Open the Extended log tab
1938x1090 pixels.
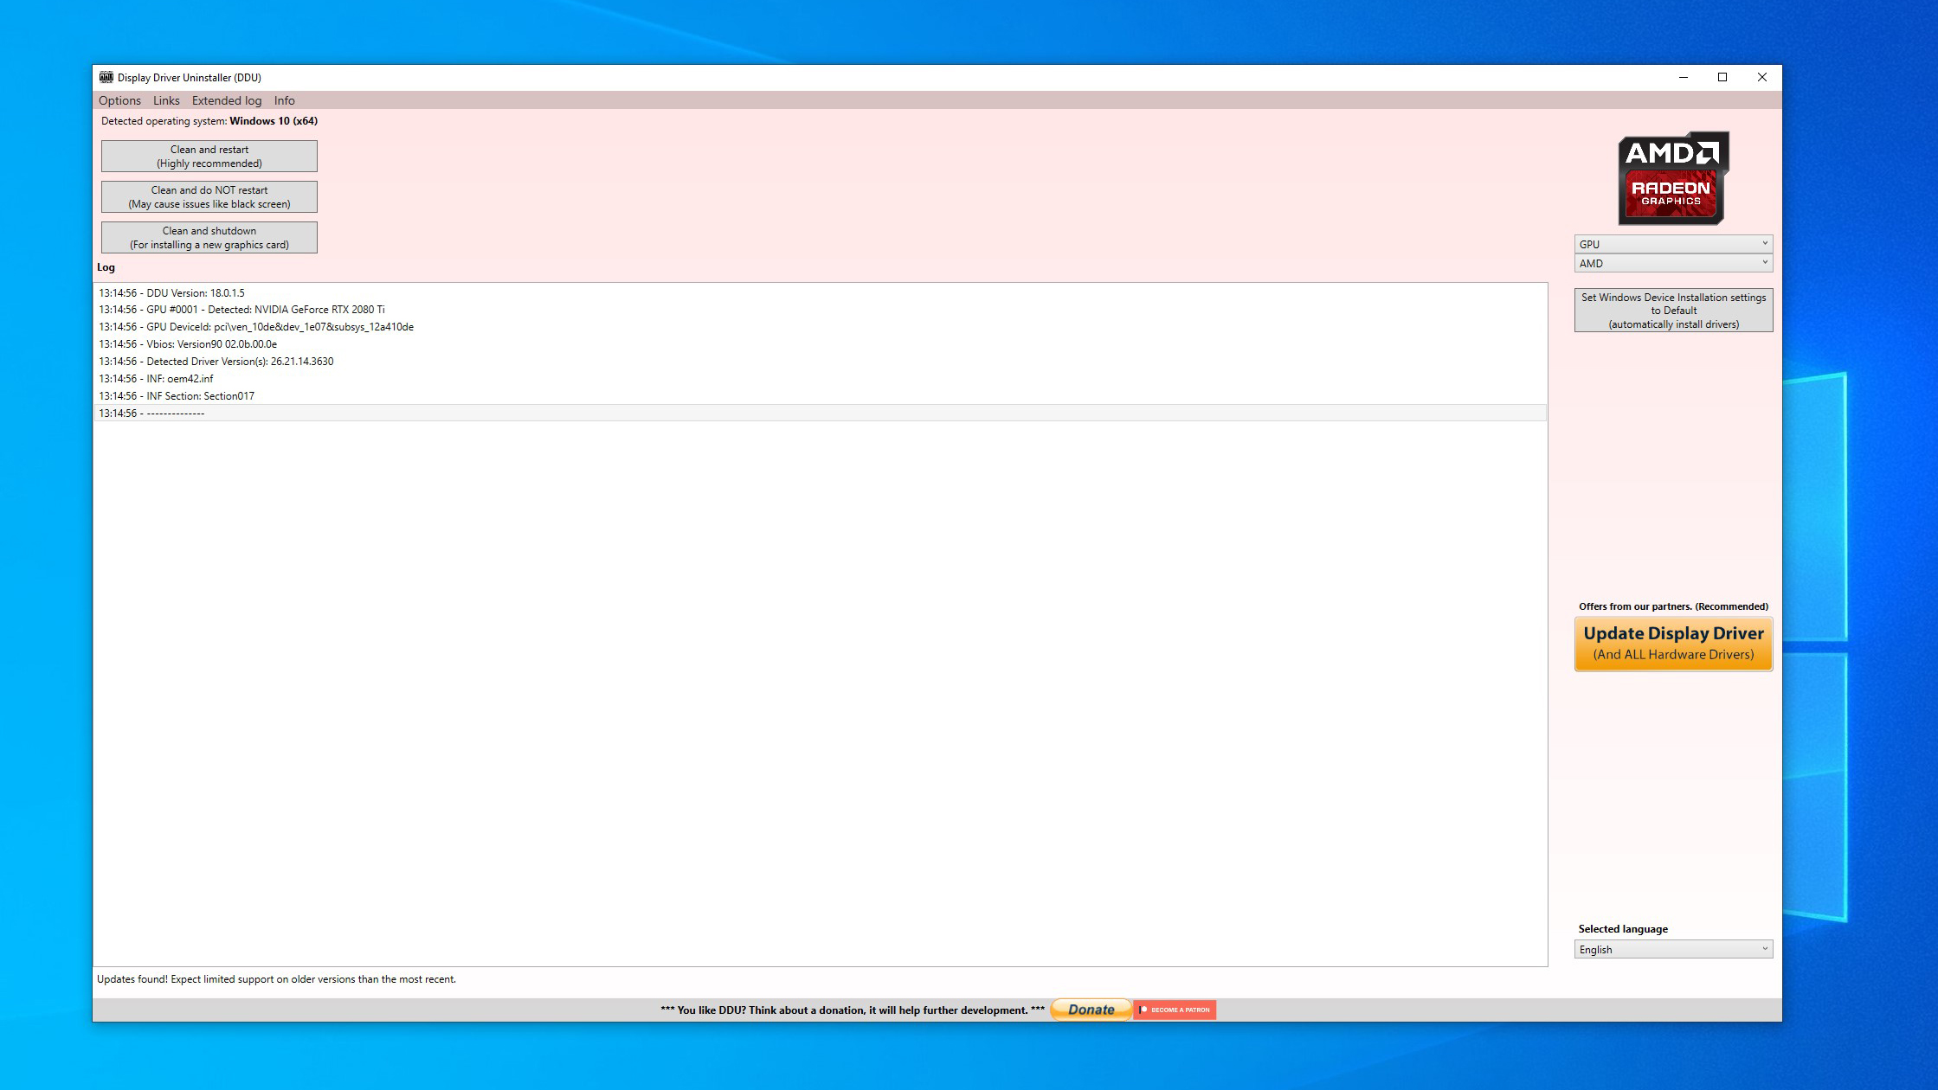pos(223,99)
